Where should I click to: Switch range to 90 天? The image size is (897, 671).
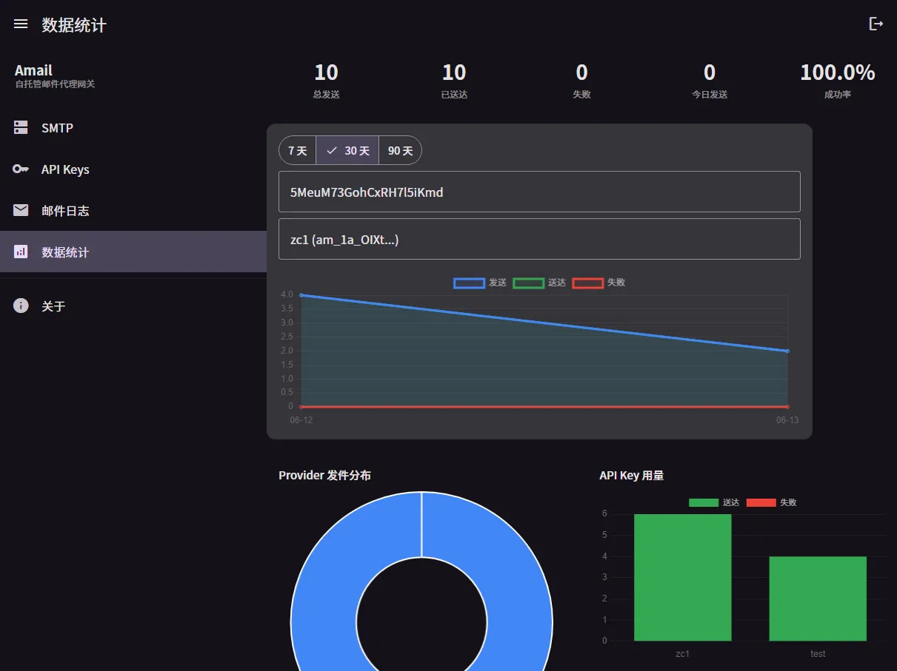pyautogui.click(x=400, y=150)
